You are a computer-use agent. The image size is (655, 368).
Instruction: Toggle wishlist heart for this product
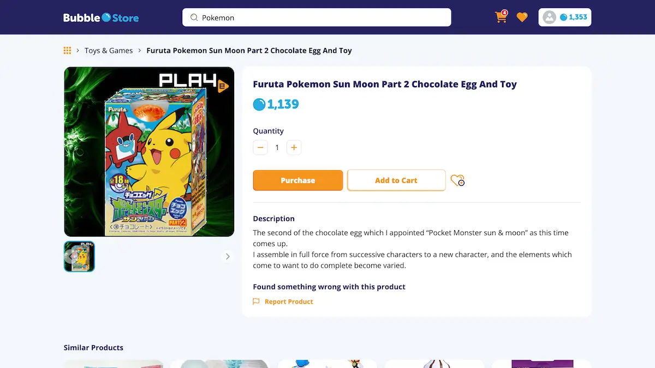tap(457, 180)
